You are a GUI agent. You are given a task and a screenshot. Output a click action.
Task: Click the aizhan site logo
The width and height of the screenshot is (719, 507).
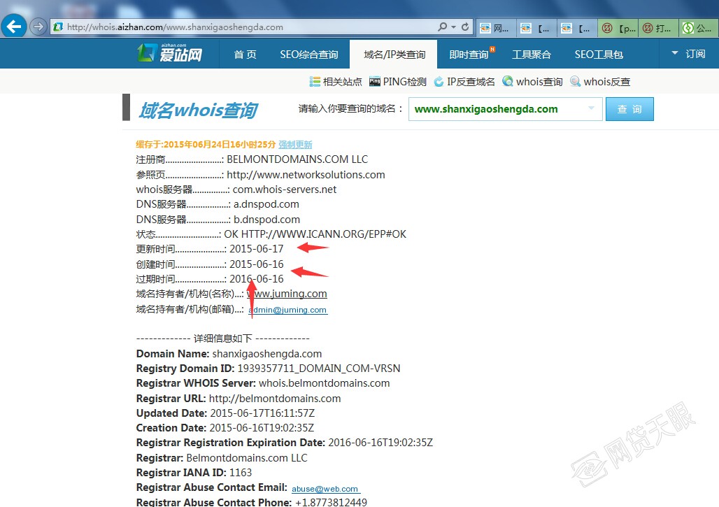point(170,53)
